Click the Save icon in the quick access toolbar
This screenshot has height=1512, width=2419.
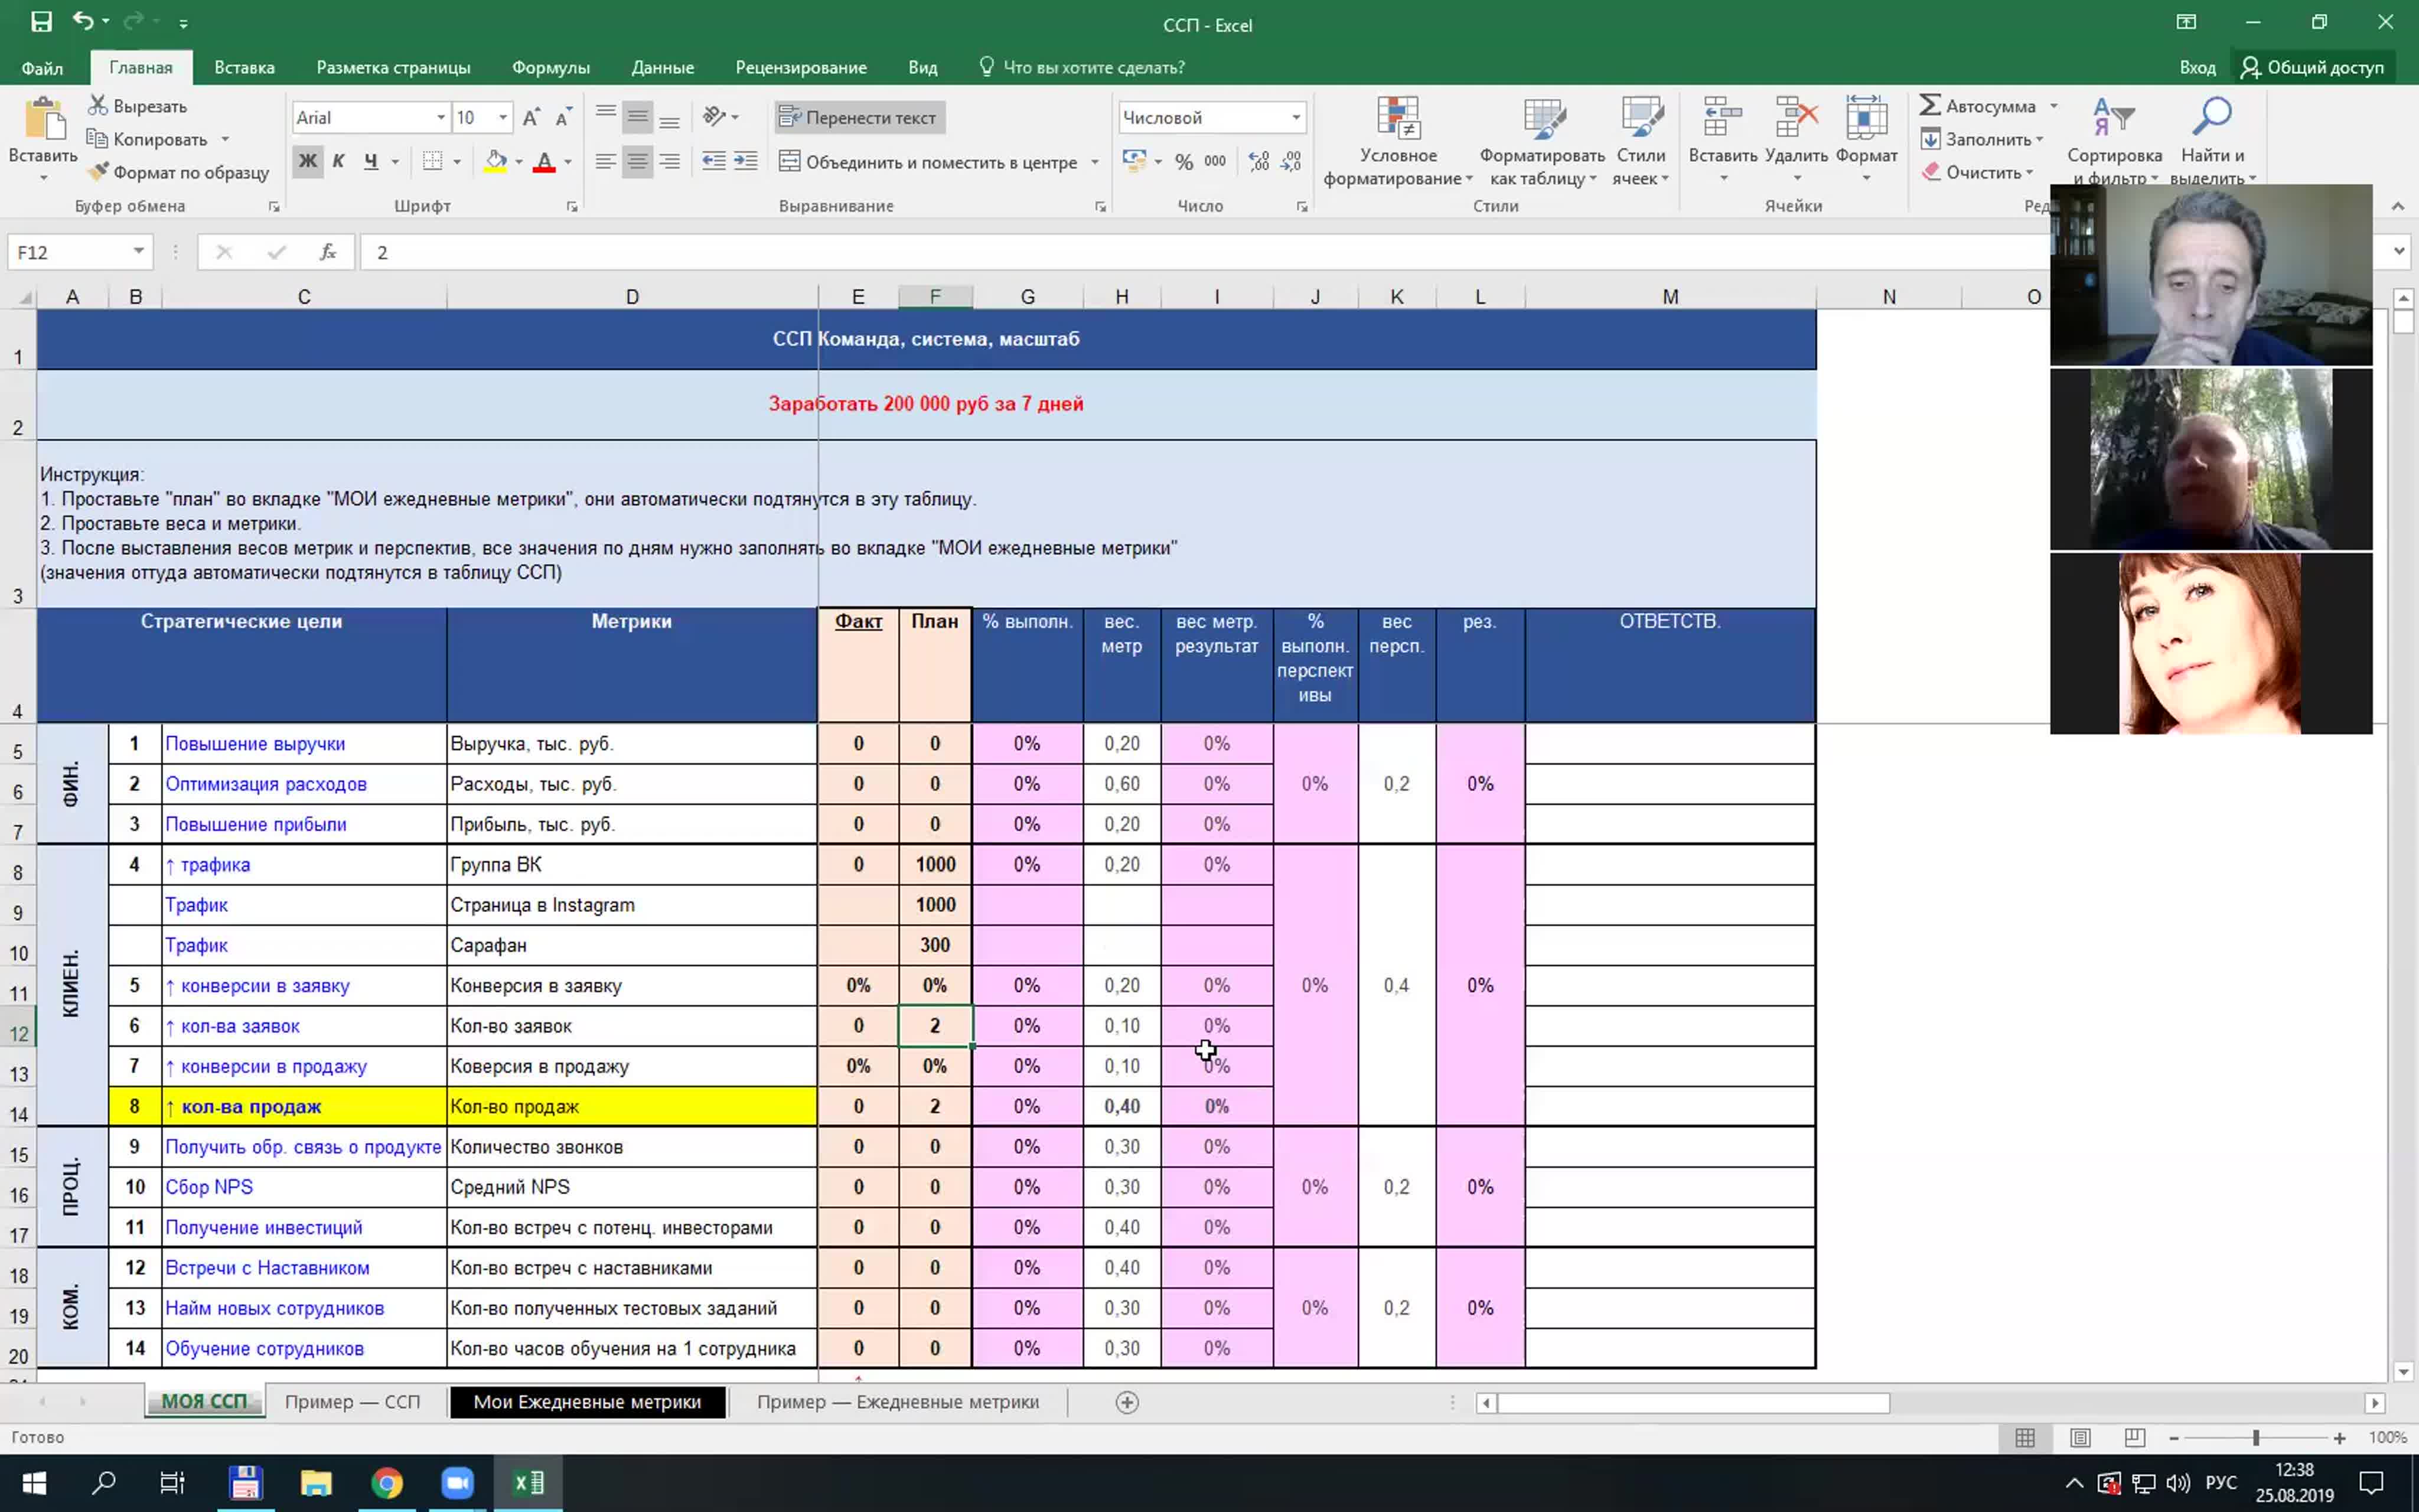(41, 21)
